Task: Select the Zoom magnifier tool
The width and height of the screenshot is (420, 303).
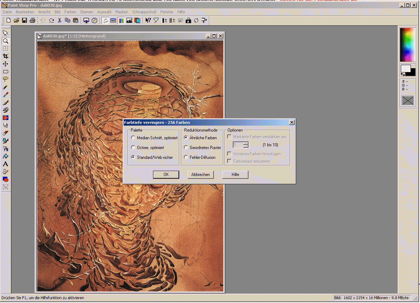Action: (6, 41)
